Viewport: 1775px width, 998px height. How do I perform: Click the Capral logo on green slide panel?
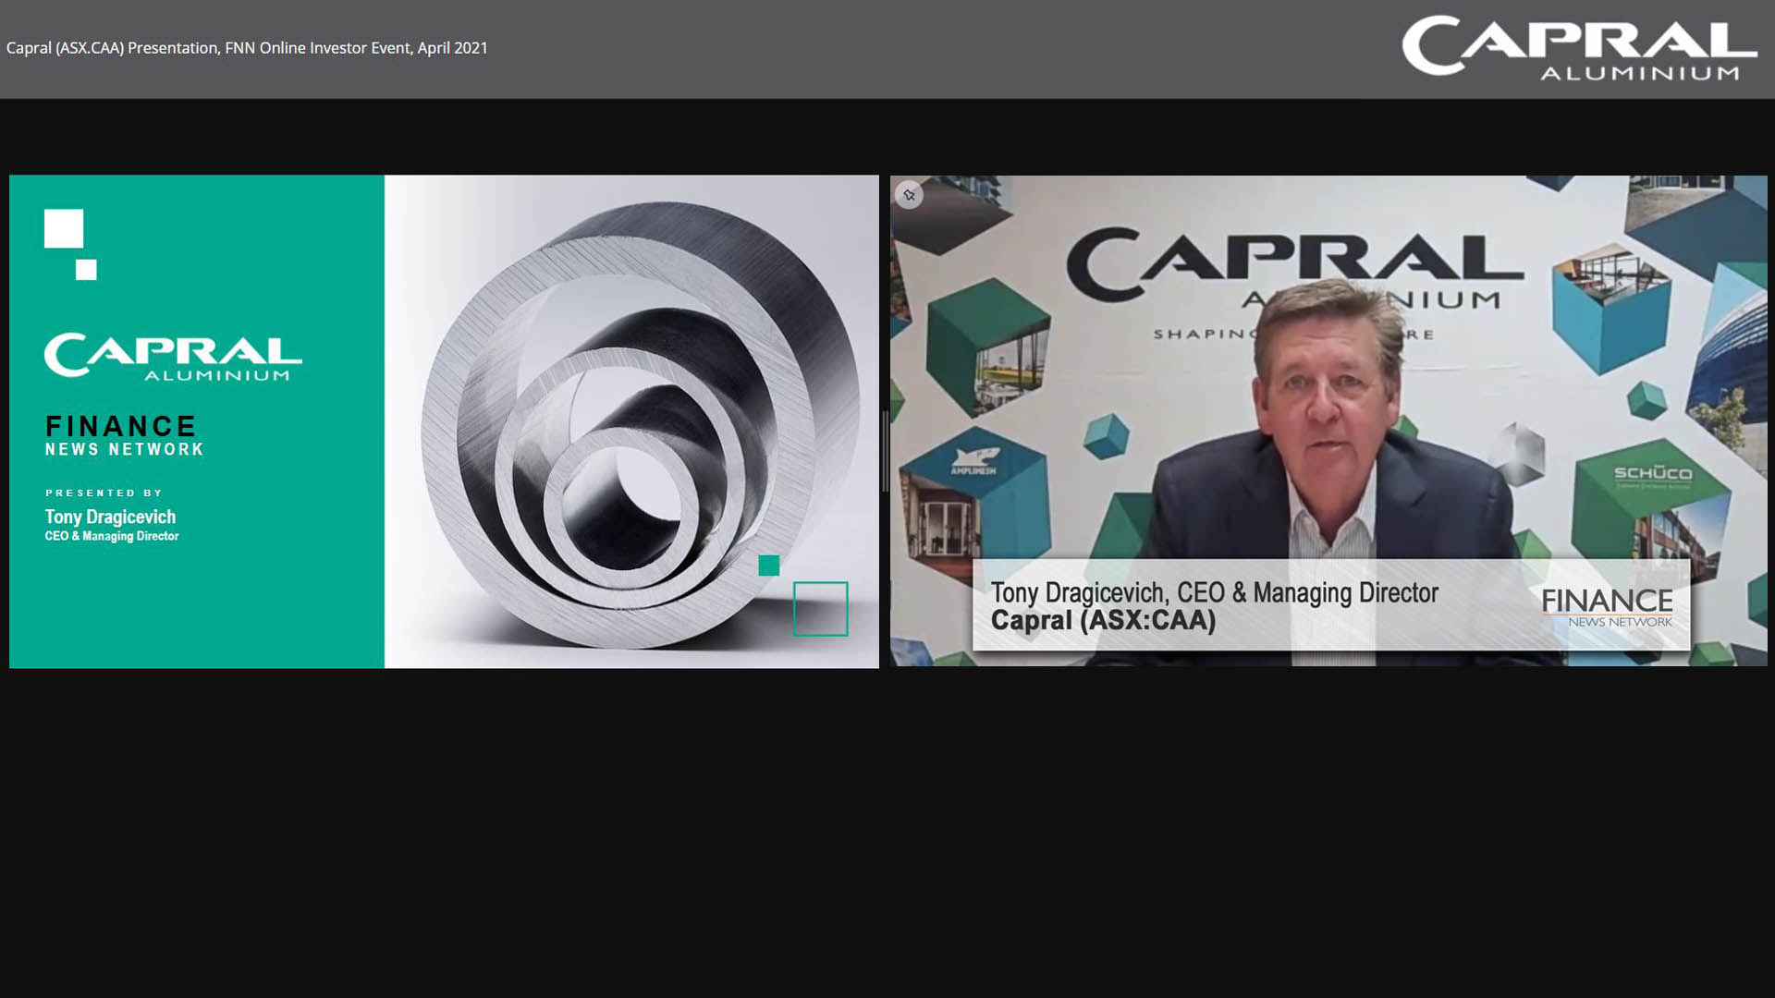click(x=173, y=357)
